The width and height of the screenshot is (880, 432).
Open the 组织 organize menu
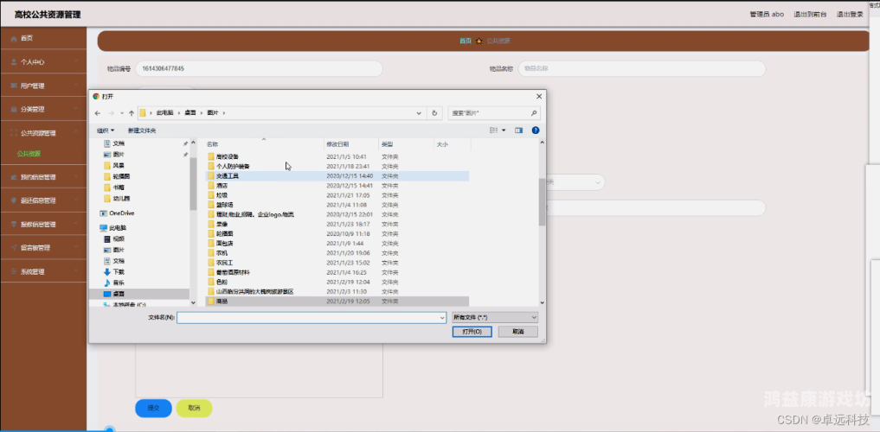click(x=105, y=130)
